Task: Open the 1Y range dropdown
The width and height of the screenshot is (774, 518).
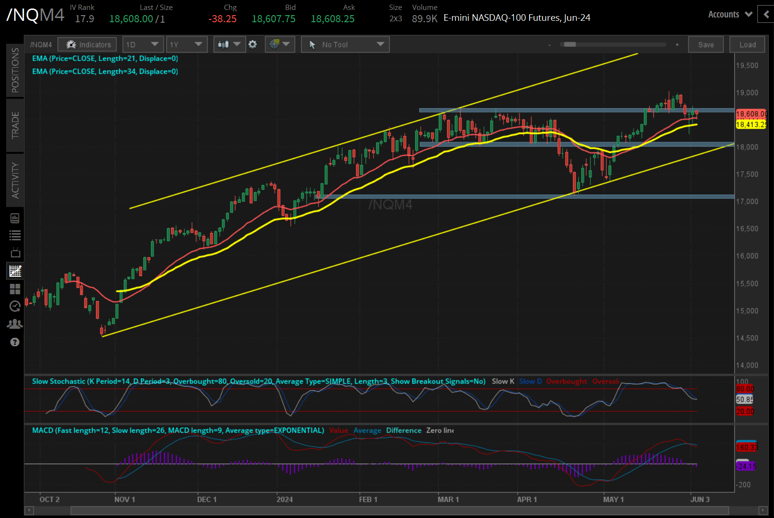Action: pos(187,44)
